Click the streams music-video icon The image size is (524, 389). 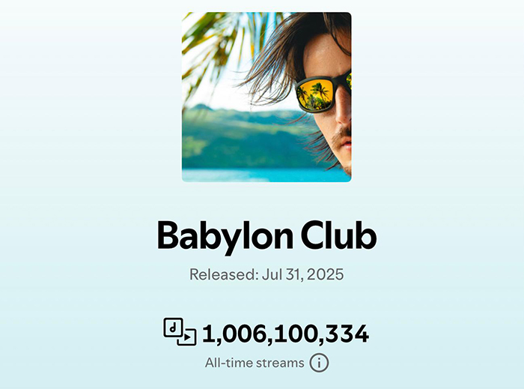point(180,331)
